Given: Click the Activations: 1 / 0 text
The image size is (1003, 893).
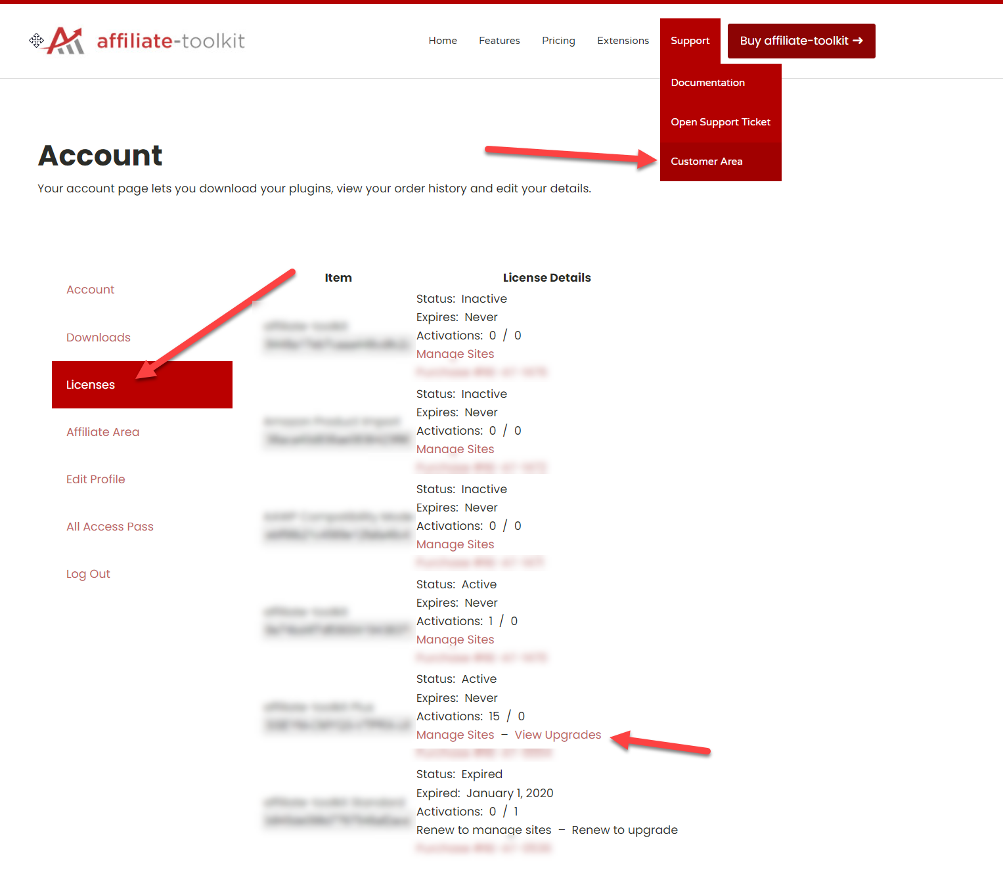Looking at the screenshot, I should tap(467, 621).
